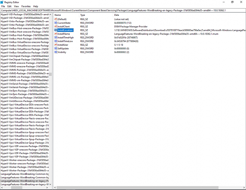This screenshot has height=190, width=246.
Task: Click tree pane horizontal scroll left arrow
Action: coord(2,187)
